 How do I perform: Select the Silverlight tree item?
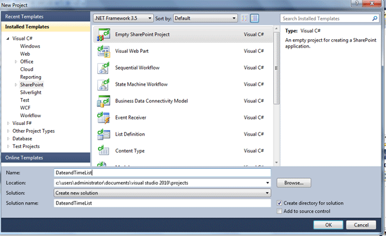[x=31, y=92]
